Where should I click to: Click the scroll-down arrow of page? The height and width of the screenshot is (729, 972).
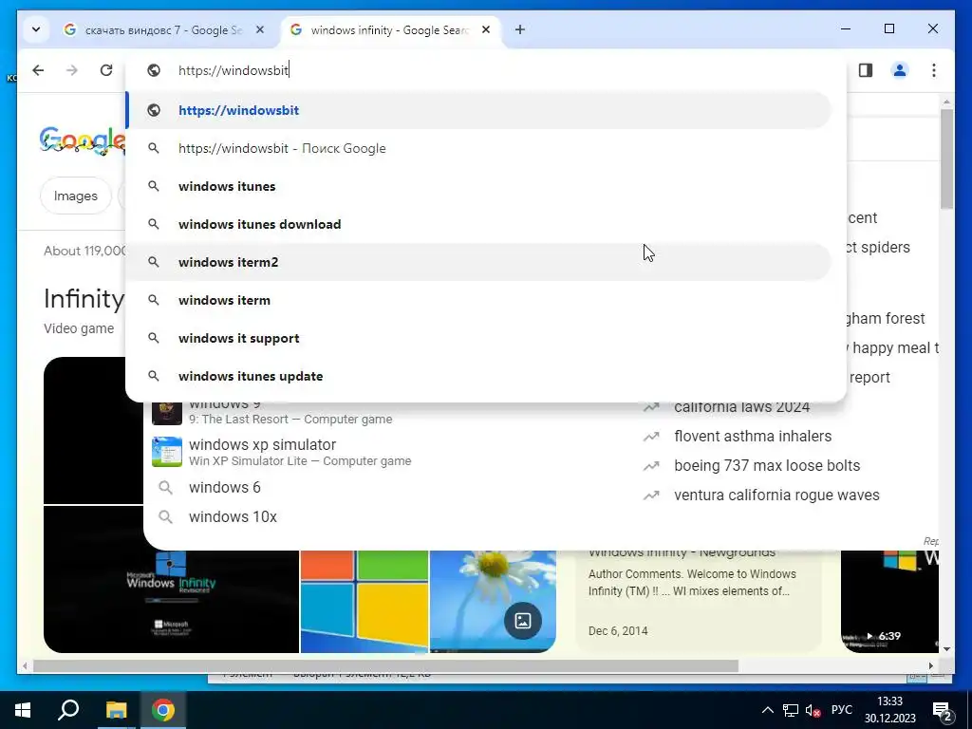pyautogui.click(x=946, y=649)
